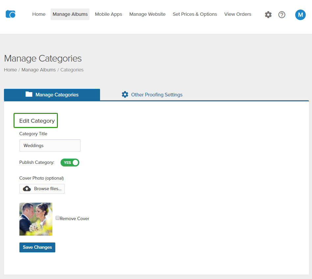Go to Manage Website menu item
This screenshot has width=312, height=279.
(147, 14)
